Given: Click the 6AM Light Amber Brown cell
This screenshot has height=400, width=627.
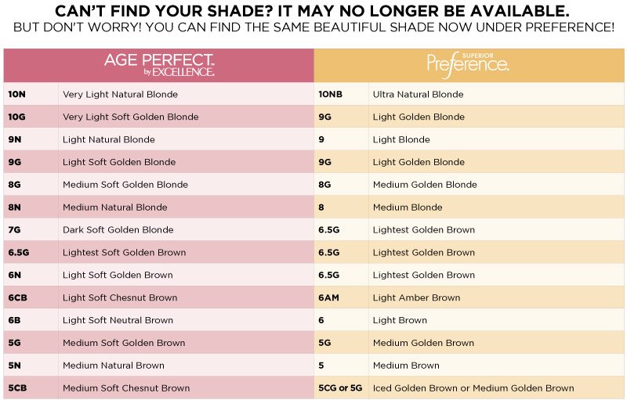Looking at the screenshot, I should click(469, 297).
